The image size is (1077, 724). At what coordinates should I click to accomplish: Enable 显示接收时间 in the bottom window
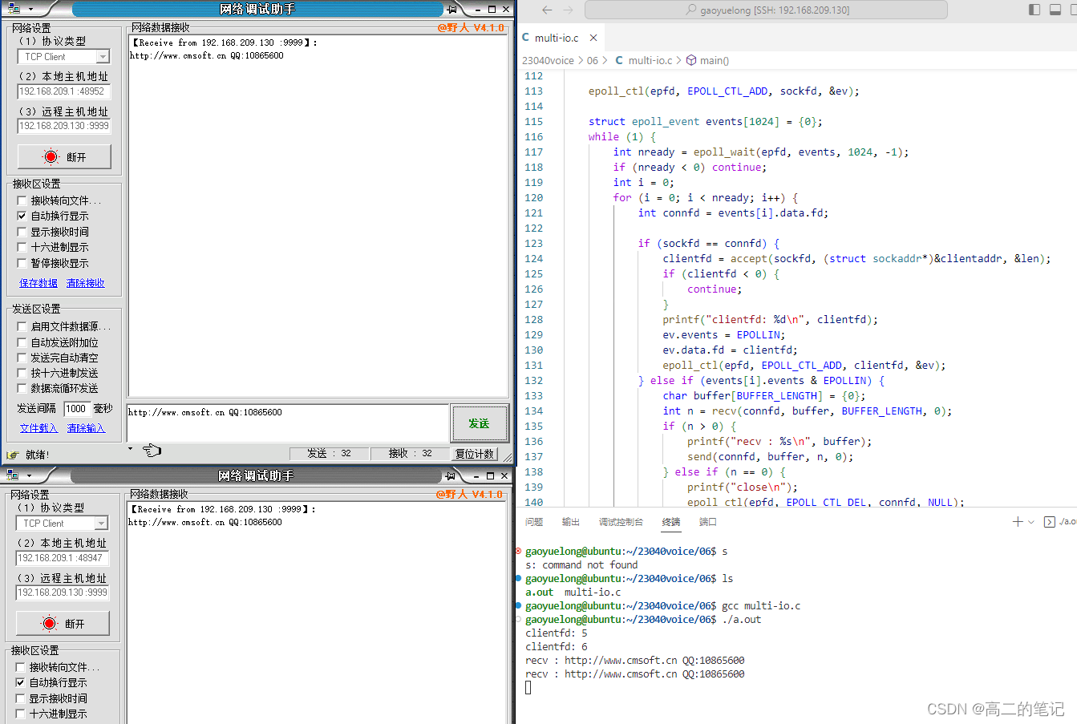point(21,698)
